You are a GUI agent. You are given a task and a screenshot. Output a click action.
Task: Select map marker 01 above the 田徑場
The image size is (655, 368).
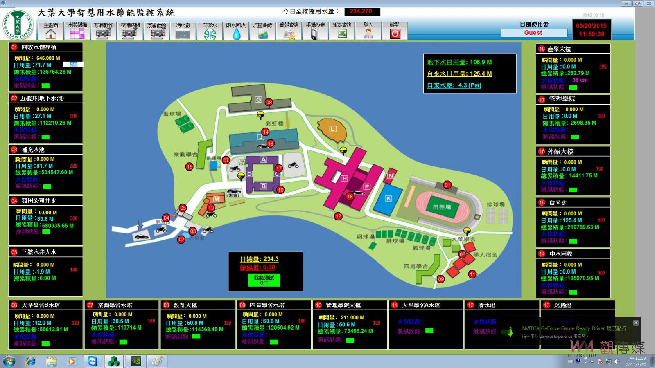tap(447, 185)
